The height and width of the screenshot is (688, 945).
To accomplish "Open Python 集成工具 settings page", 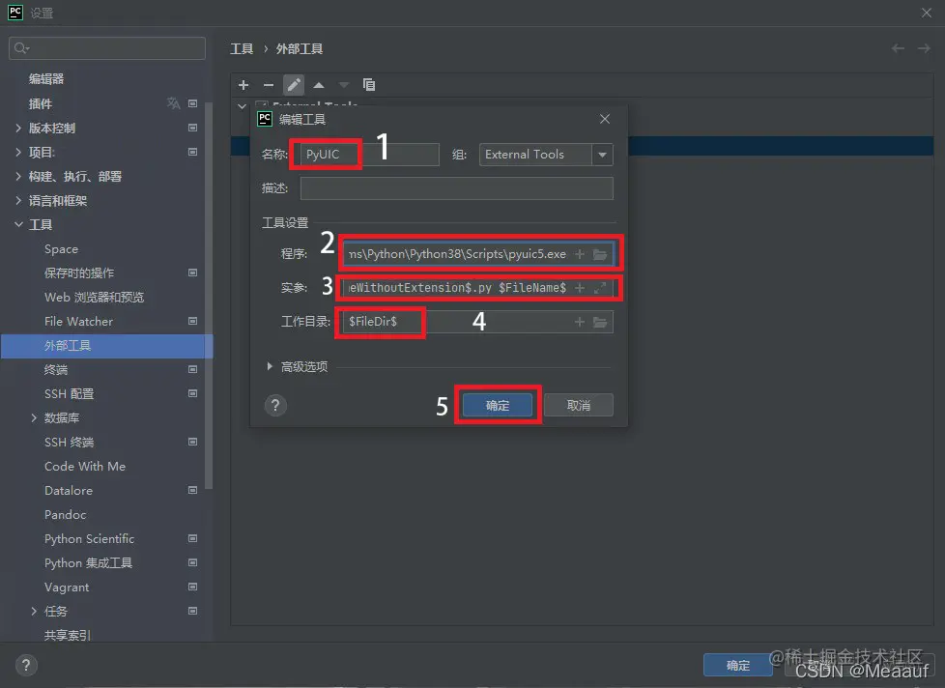I will click(88, 562).
